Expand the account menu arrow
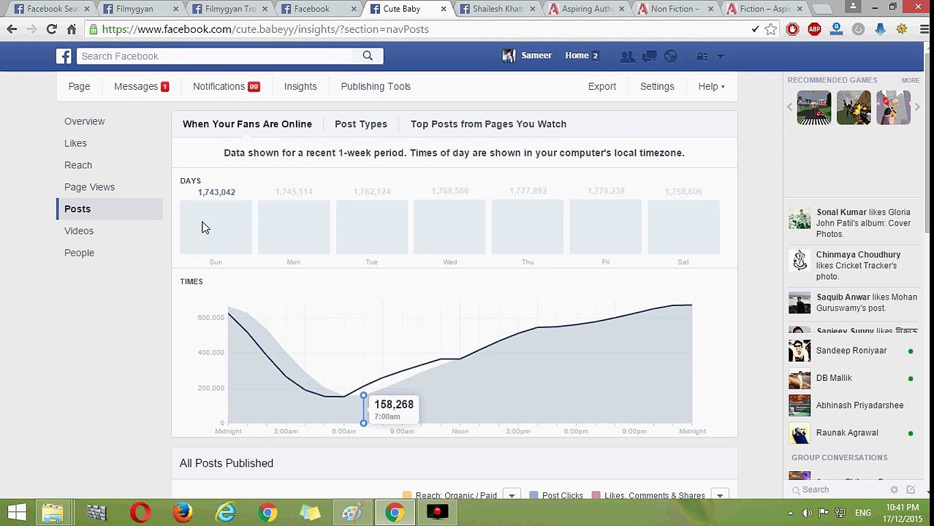The width and height of the screenshot is (934, 526). tap(720, 56)
